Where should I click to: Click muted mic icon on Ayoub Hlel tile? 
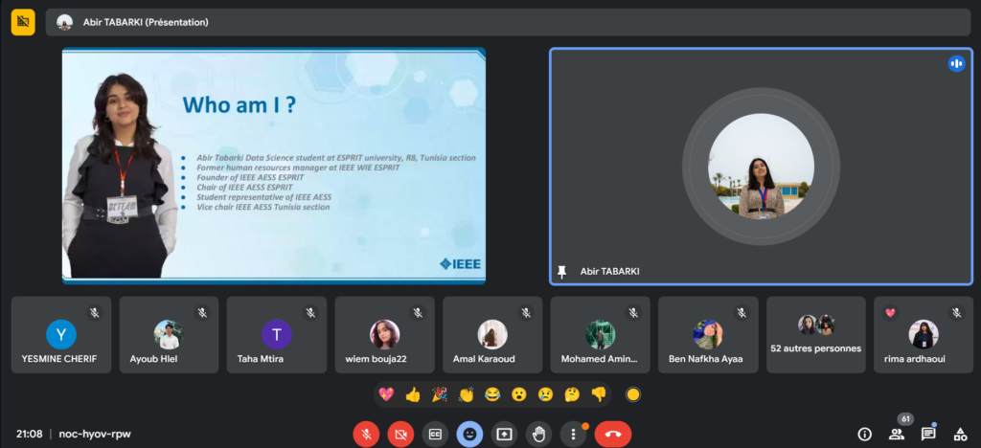click(202, 312)
